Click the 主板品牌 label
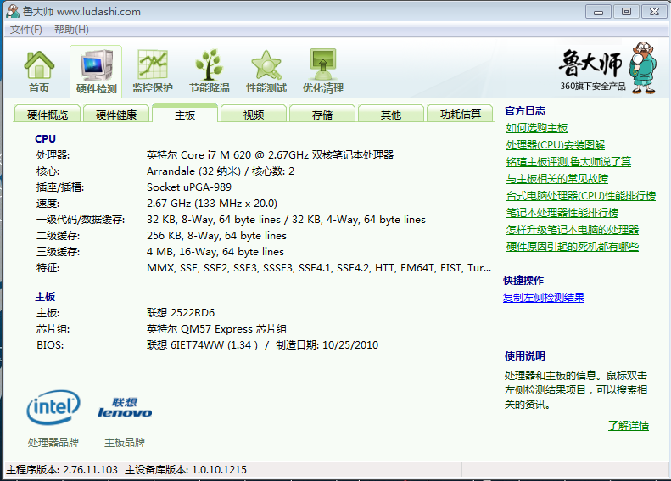The image size is (671, 481). (x=125, y=442)
